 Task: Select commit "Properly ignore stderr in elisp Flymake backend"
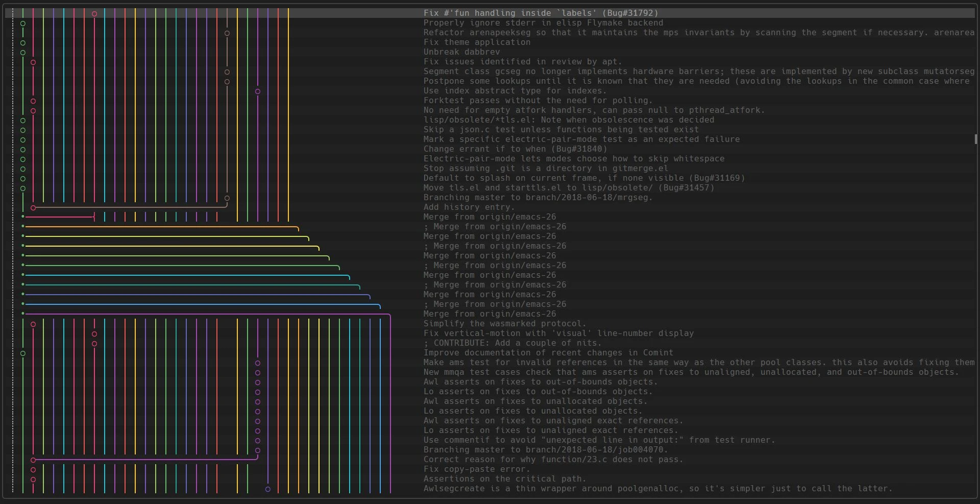tap(543, 23)
